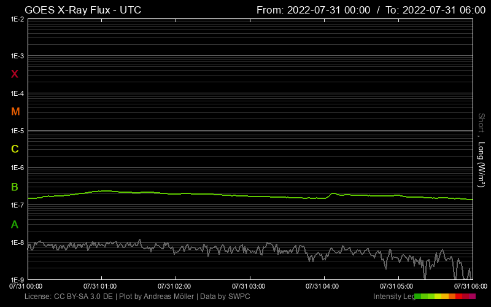Click the green A flare class letter
This screenshot has width=491, height=307.
pos(15,224)
